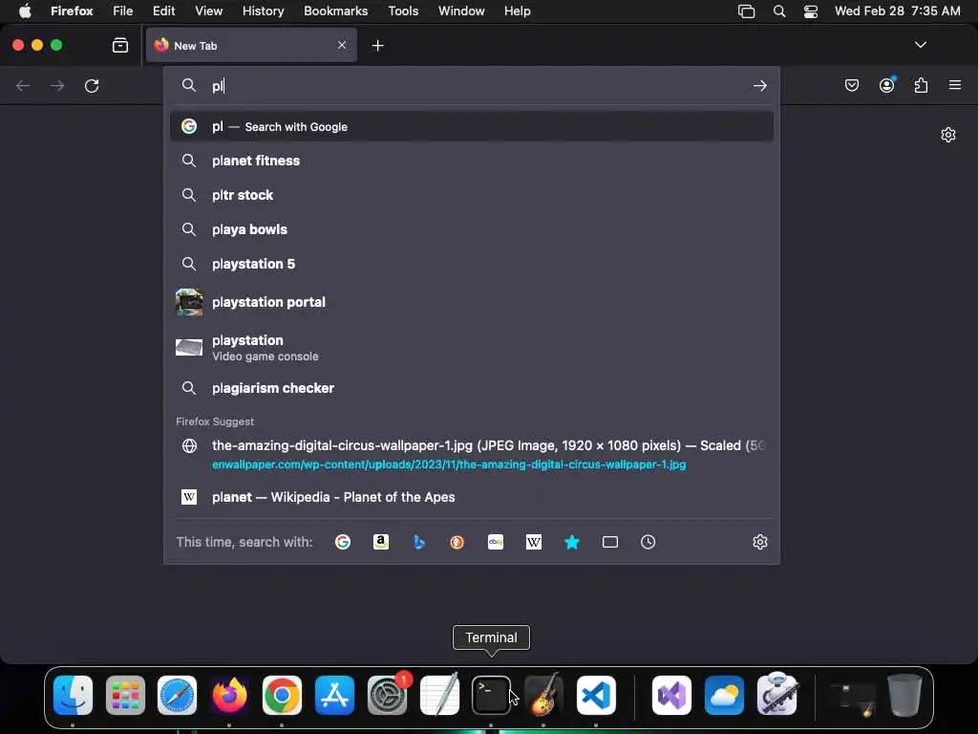The image size is (978, 734).
Task: Open 'planet — Wikipedia - Planet of the Apes'
Action: pyautogui.click(x=472, y=497)
